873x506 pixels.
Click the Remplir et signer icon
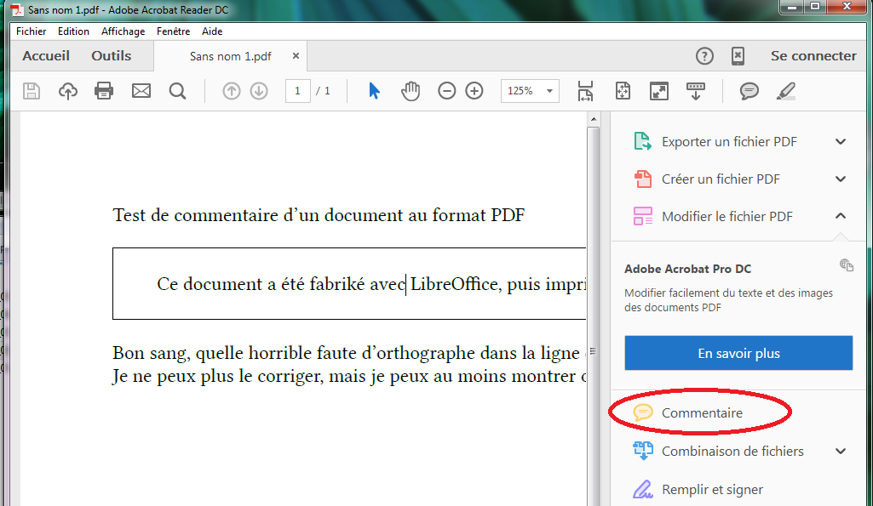coord(642,489)
